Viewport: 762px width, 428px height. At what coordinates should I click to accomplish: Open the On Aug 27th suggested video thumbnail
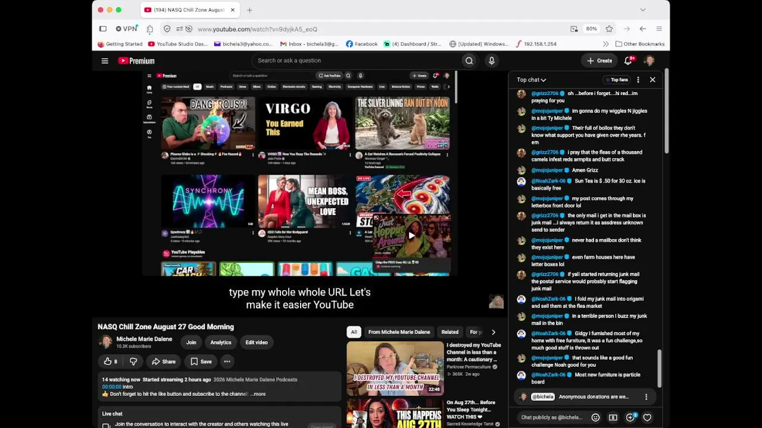395,414
